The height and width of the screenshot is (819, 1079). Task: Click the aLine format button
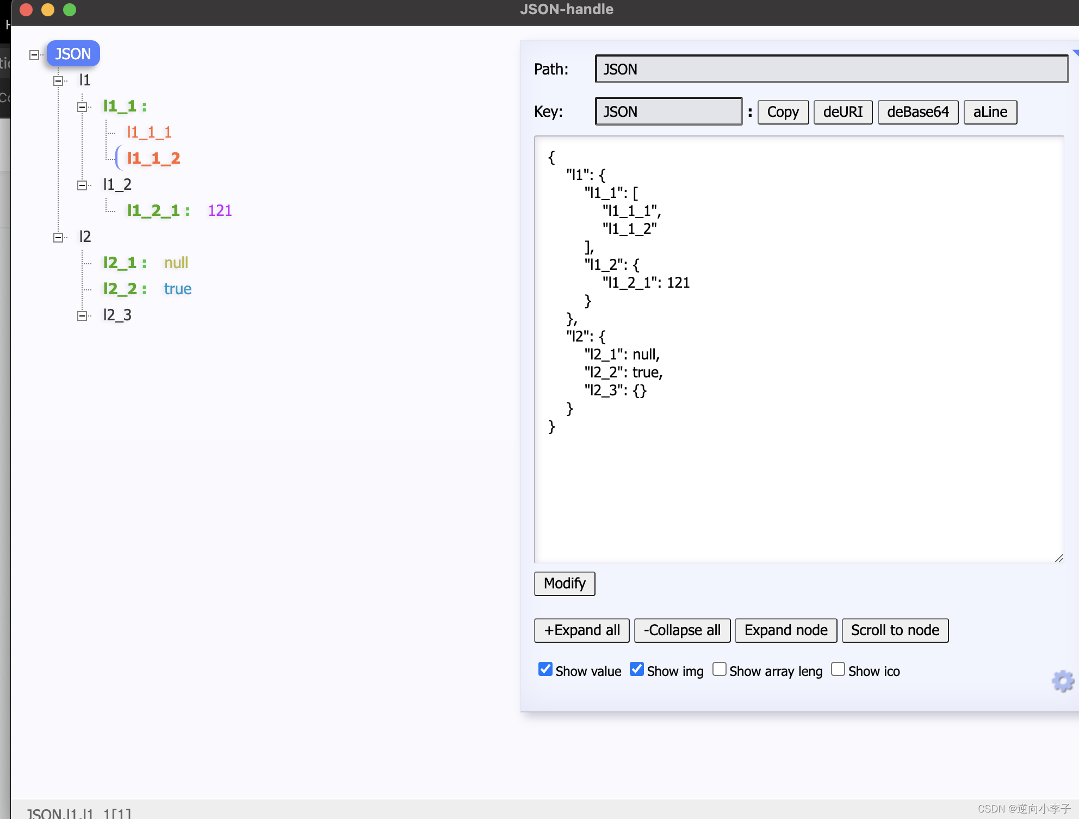990,111
